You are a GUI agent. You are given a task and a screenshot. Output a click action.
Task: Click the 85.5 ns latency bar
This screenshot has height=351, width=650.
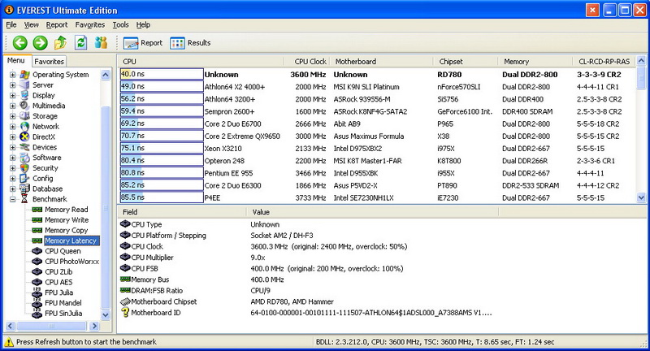[x=162, y=197]
